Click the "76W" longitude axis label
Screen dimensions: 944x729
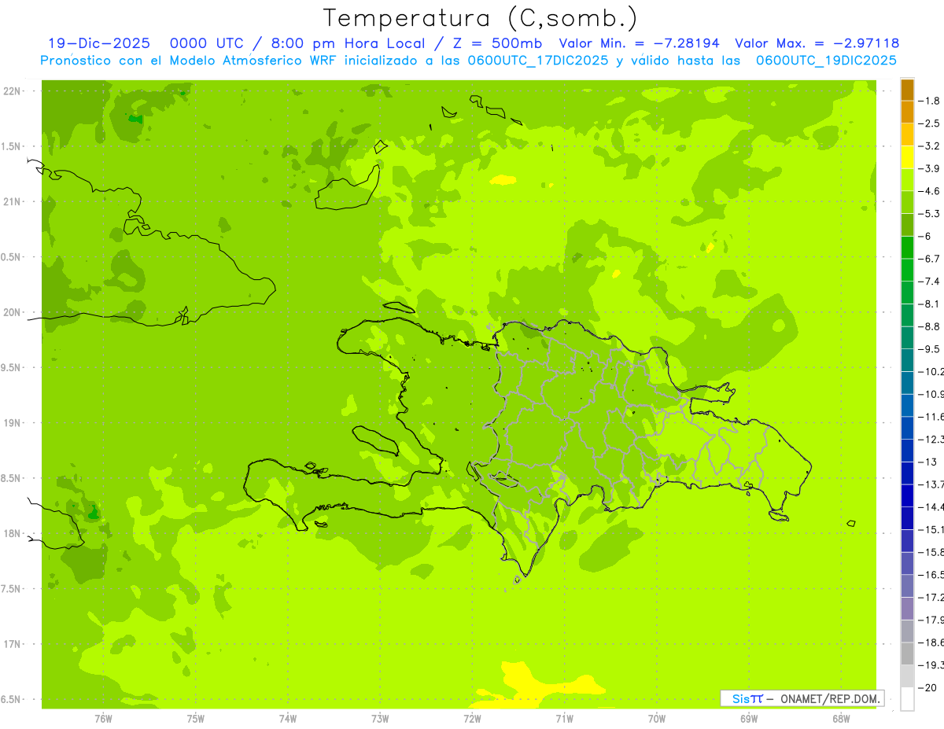[x=103, y=719]
